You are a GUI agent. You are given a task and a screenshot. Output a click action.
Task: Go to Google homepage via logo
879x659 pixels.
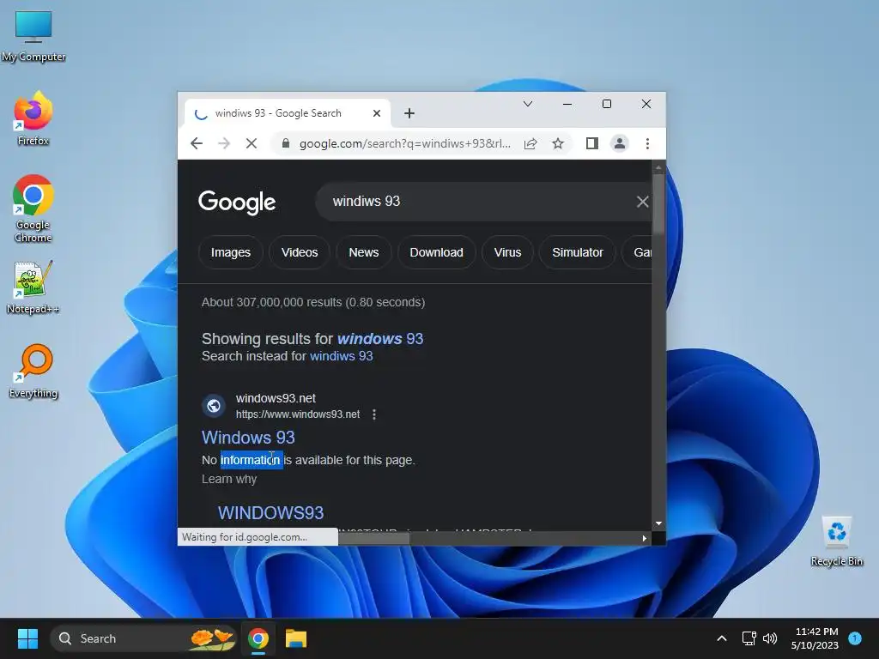237,202
